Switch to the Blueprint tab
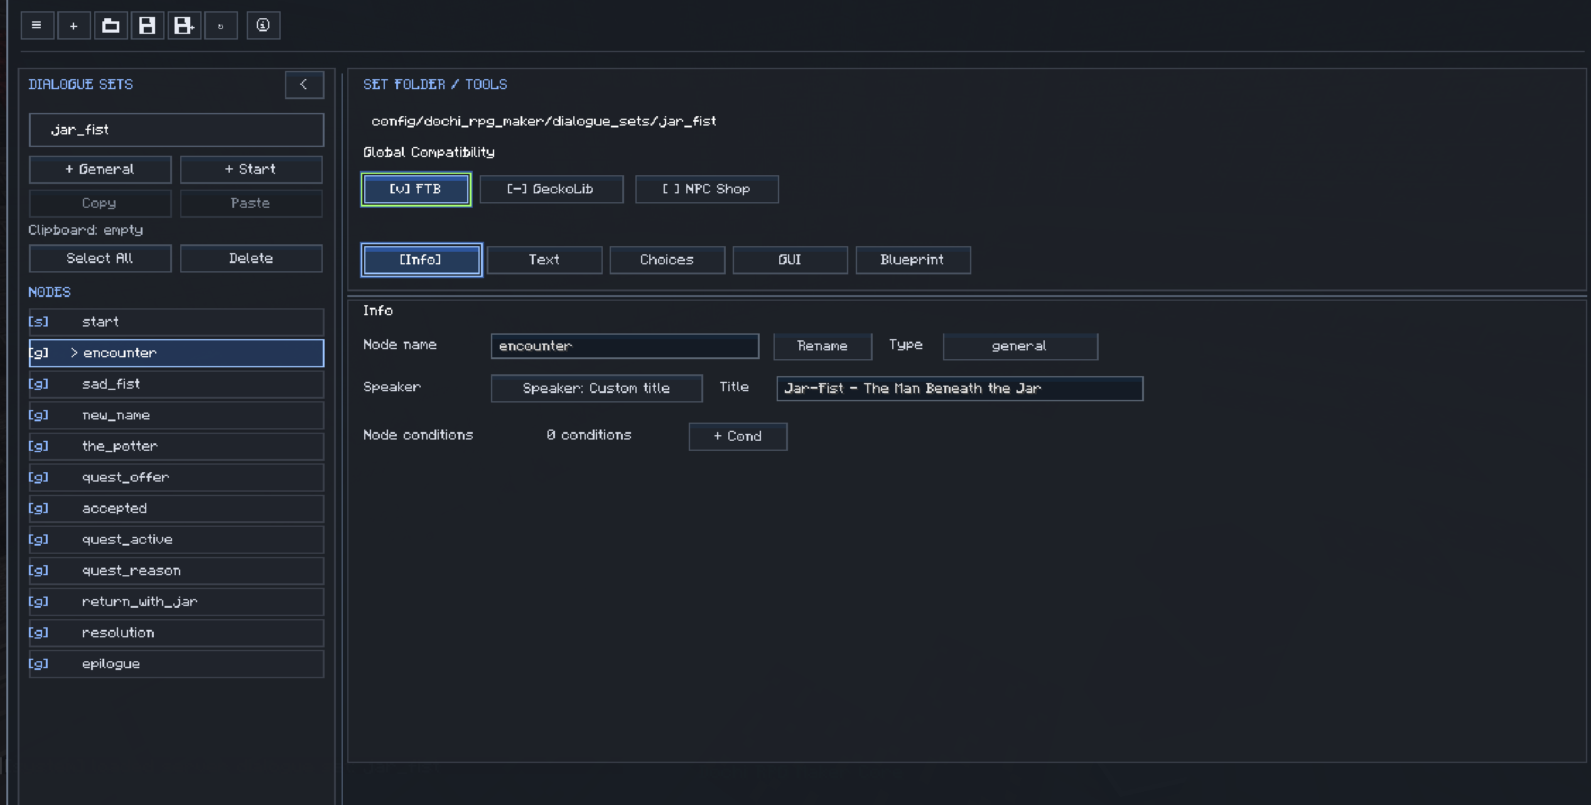The height and width of the screenshot is (805, 1591). [x=913, y=260]
